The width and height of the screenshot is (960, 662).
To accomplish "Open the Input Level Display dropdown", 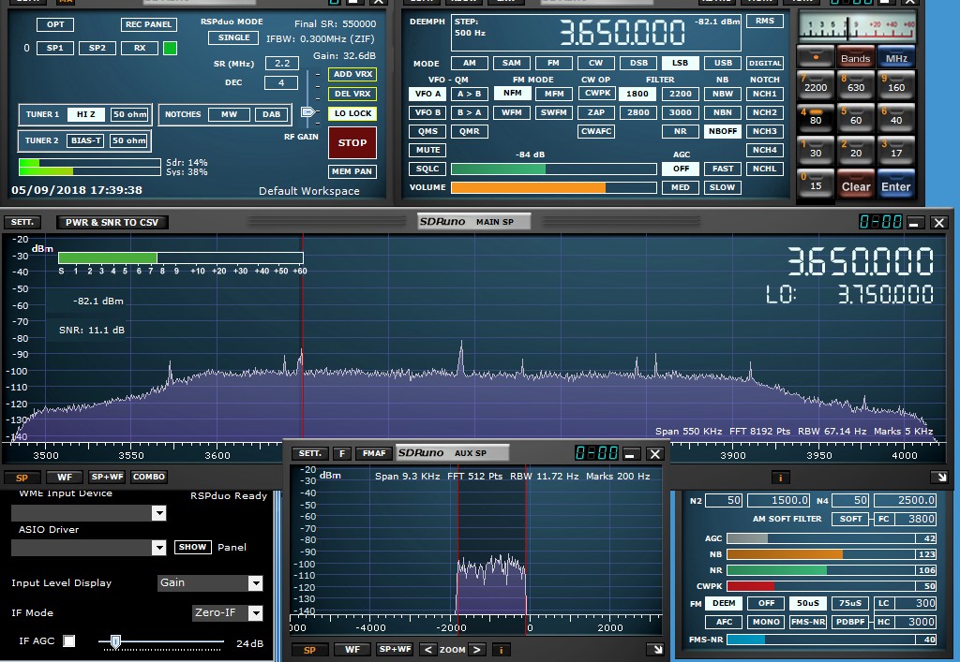I will pyautogui.click(x=256, y=583).
